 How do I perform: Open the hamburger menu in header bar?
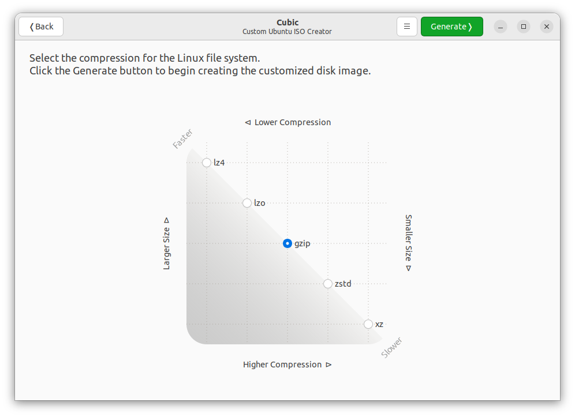click(x=407, y=27)
